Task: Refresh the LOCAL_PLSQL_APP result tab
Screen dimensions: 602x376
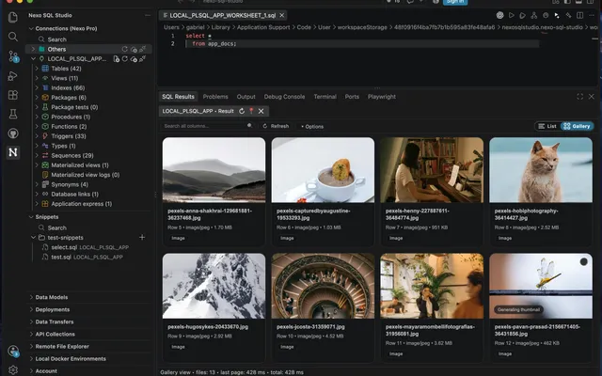Action: point(242,111)
